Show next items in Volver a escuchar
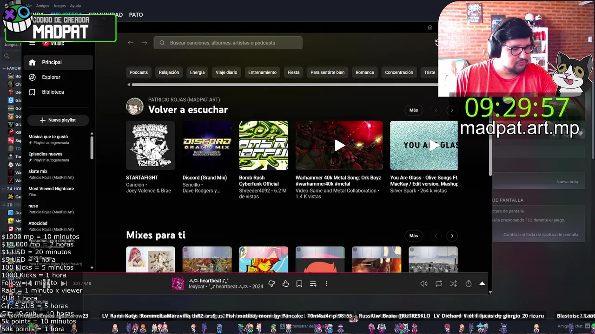Screen dimensions: 595x334 pos(452,110)
